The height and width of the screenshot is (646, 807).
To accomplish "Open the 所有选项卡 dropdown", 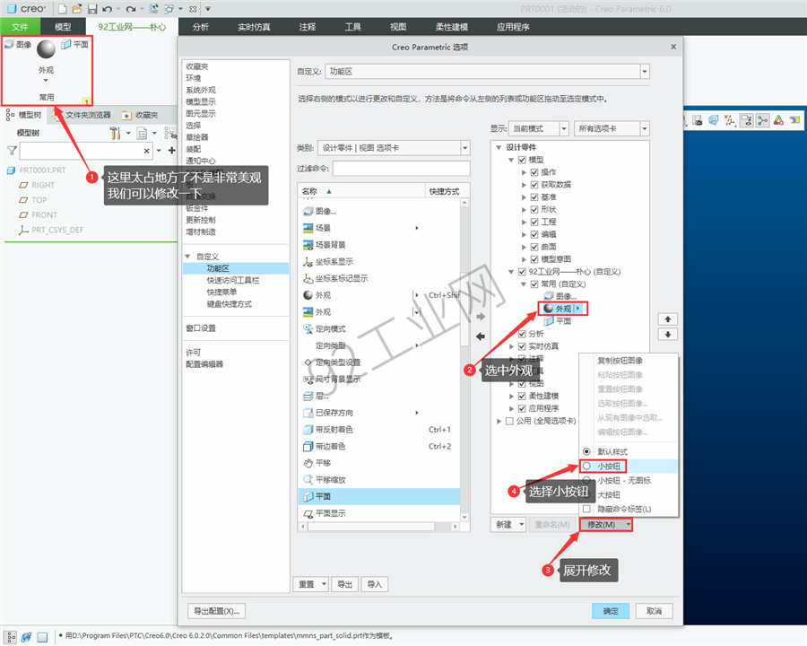I will pos(645,128).
